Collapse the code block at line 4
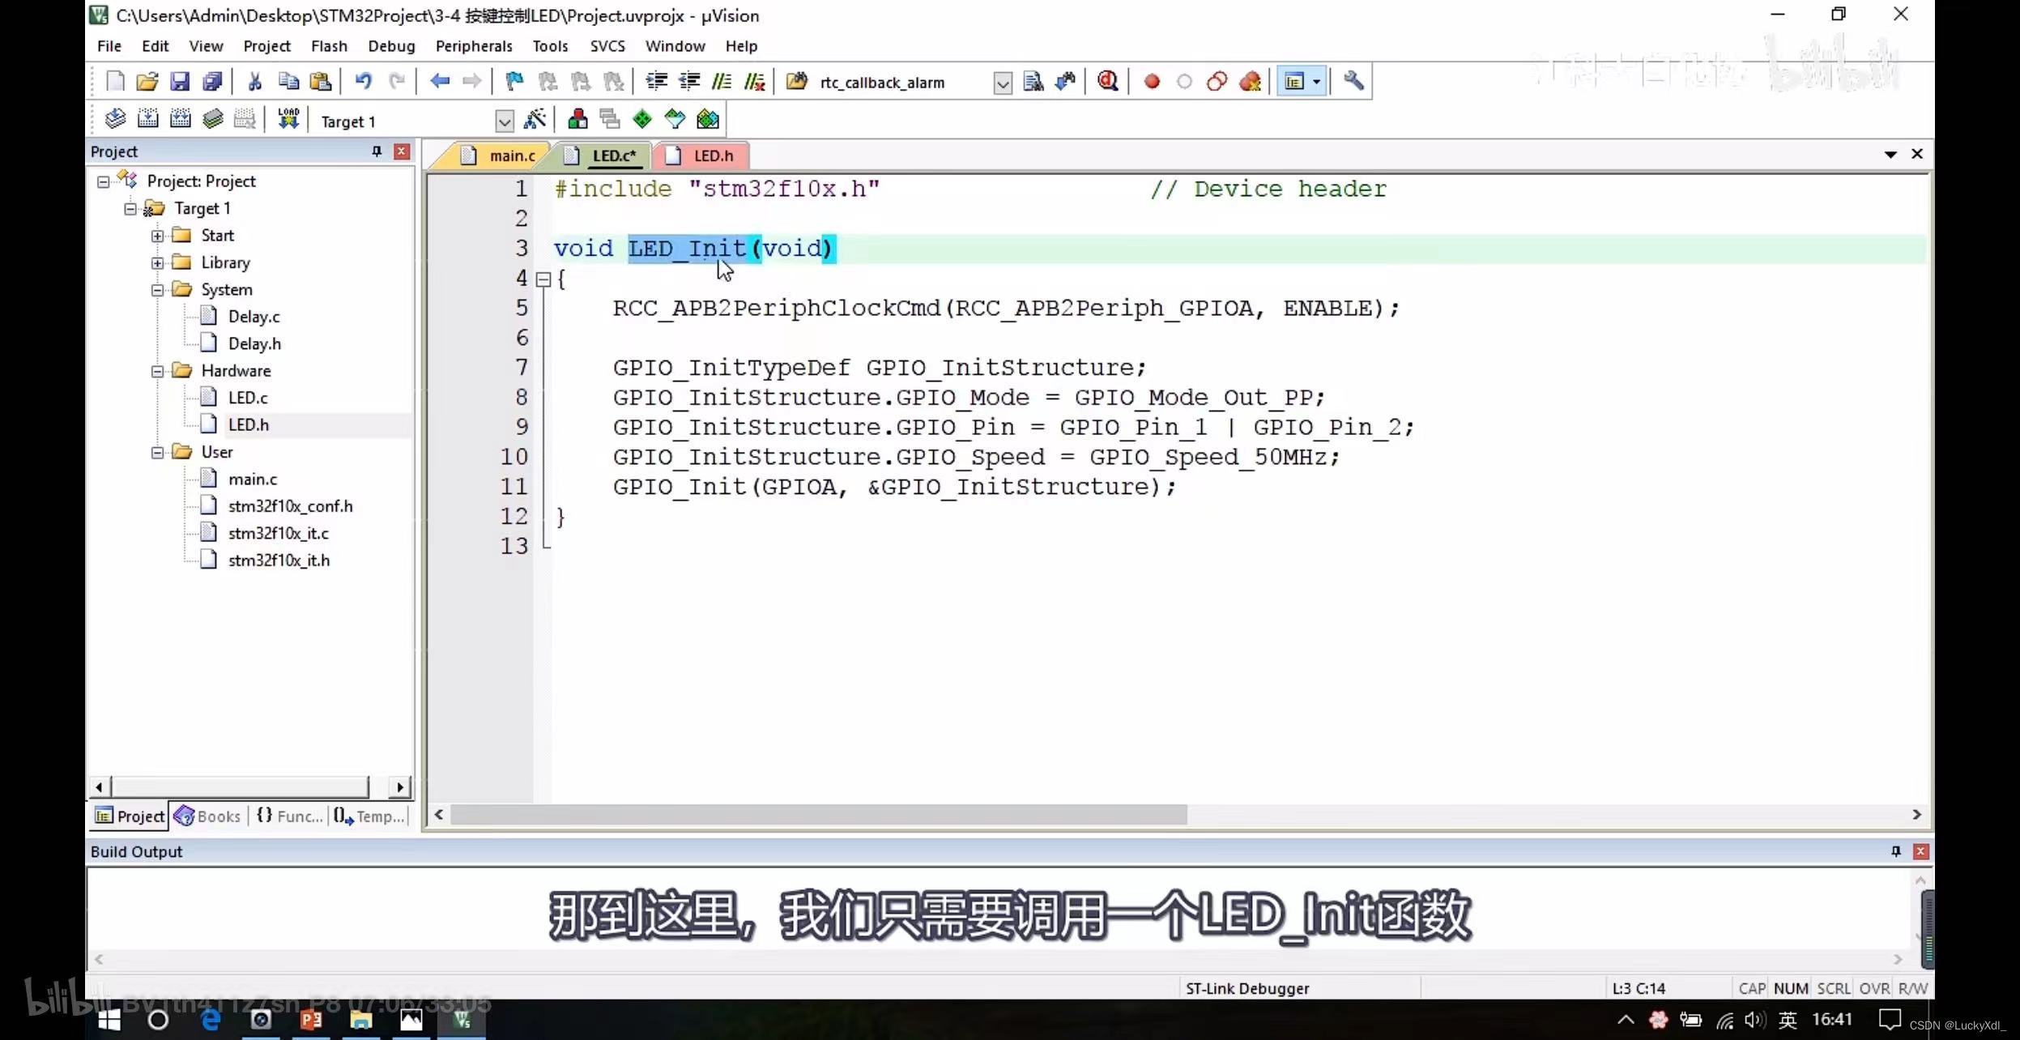 544,279
